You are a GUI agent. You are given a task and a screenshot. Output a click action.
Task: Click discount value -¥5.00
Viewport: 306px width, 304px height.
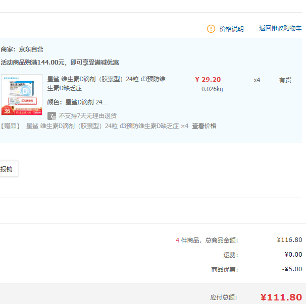click(292, 269)
